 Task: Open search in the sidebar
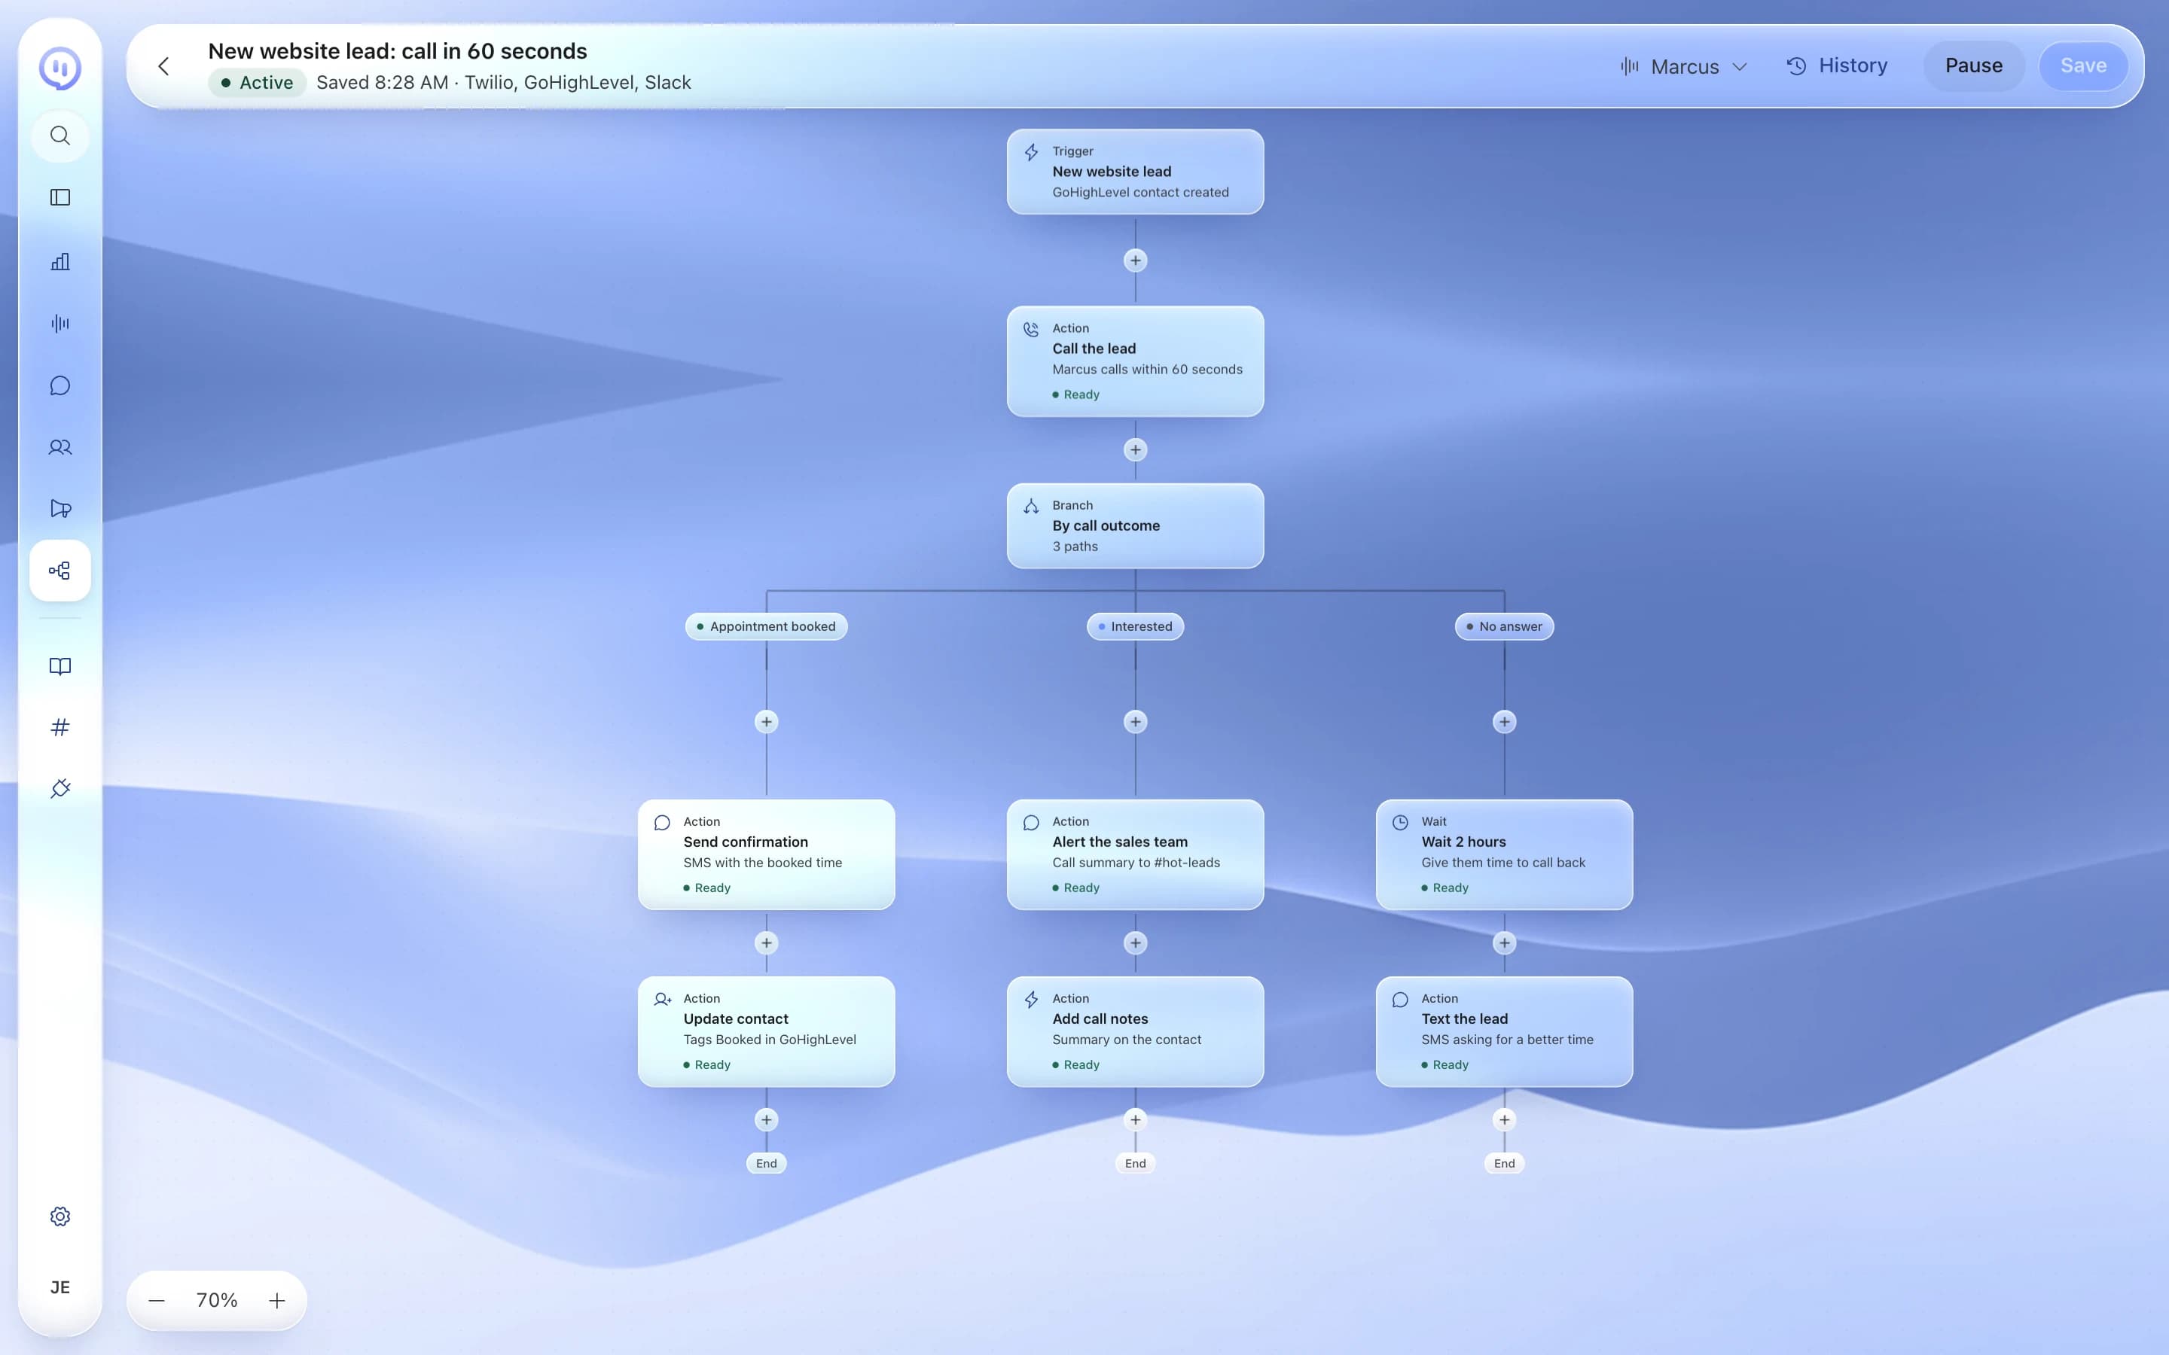point(60,136)
